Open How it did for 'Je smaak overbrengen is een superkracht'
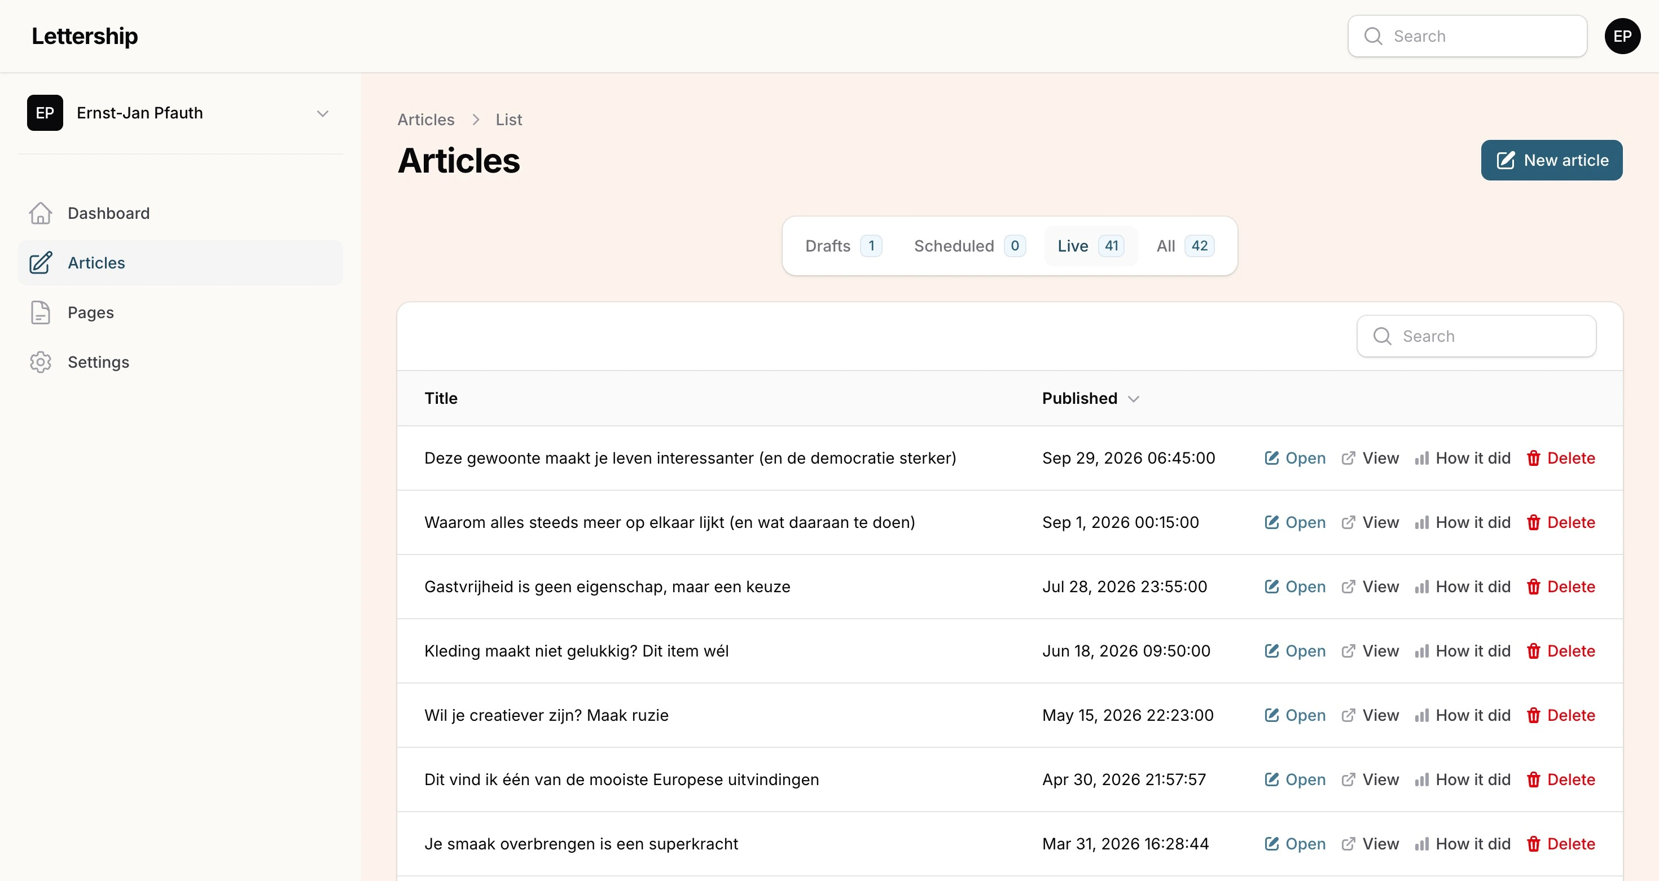Image resolution: width=1659 pixels, height=881 pixels. (x=1462, y=844)
